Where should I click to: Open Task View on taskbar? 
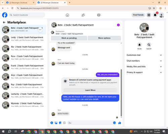tap(16, 131)
